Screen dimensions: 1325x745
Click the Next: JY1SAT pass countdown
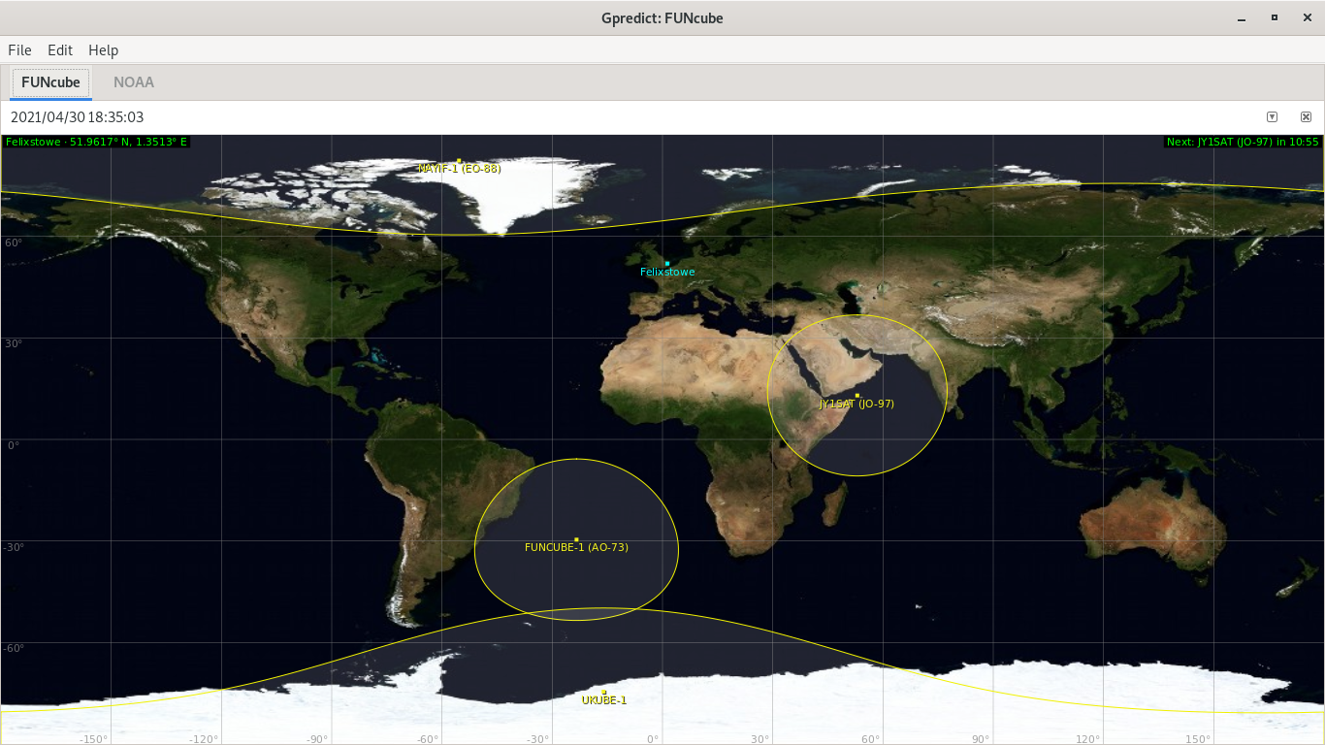(1243, 142)
